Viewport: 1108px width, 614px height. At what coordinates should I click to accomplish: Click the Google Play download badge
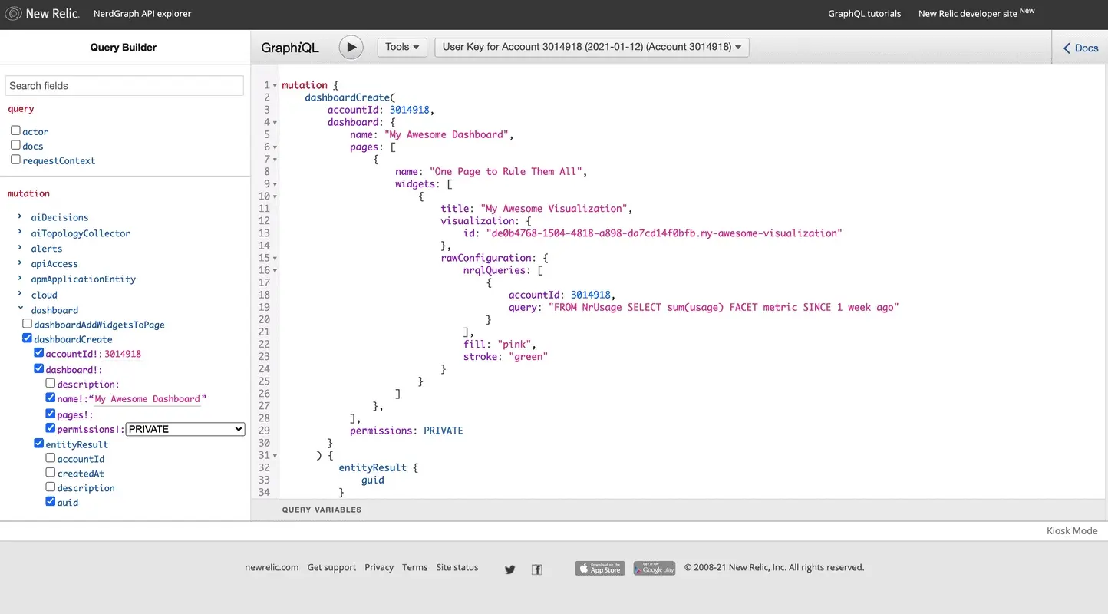[654, 568]
